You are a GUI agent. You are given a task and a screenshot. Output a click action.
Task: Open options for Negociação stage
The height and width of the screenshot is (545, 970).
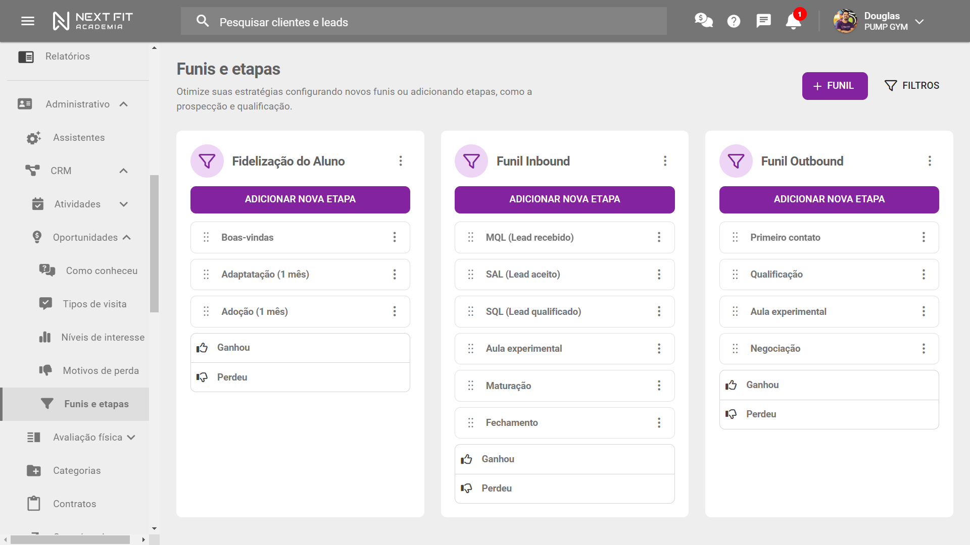click(924, 349)
